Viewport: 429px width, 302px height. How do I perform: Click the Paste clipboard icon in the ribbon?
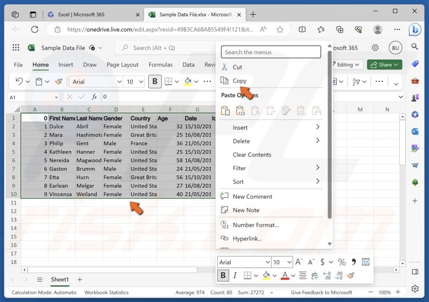pyautogui.click(x=39, y=81)
